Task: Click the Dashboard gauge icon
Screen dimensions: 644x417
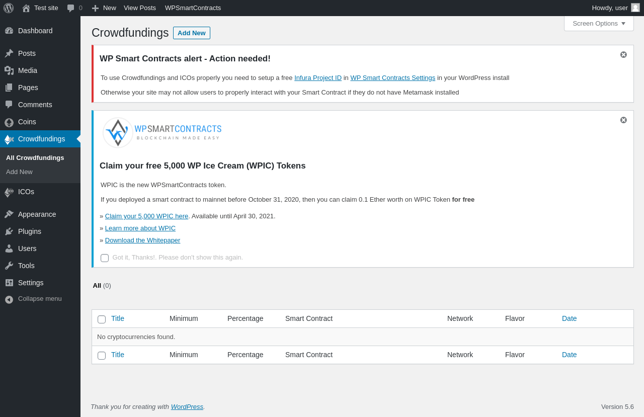Action: tap(9, 31)
